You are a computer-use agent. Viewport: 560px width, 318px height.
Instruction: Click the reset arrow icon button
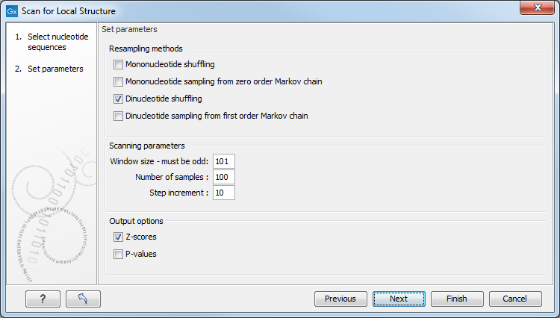coord(83,299)
